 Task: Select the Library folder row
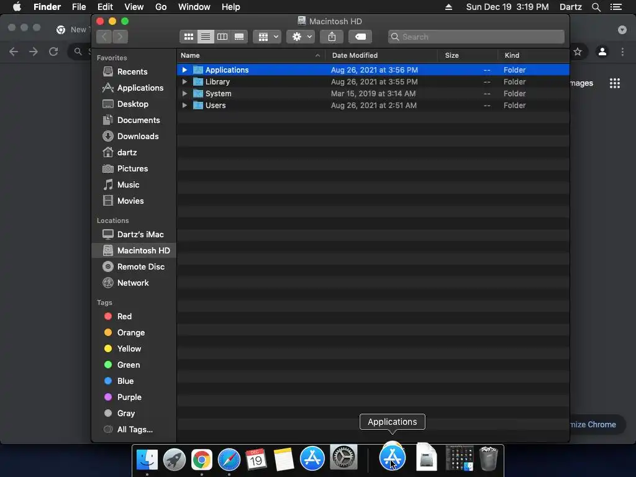[x=373, y=81]
